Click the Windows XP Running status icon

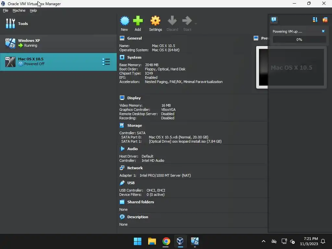(x=20, y=45)
